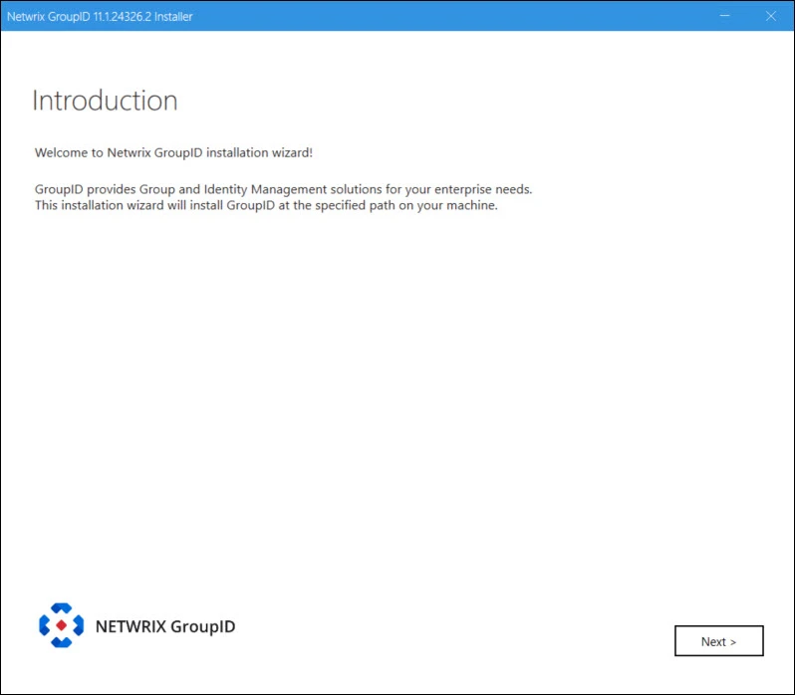Click the NETWRIX GroupID brand label

point(165,626)
